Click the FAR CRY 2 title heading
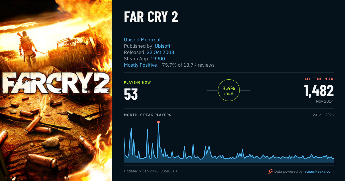 (151, 17)
